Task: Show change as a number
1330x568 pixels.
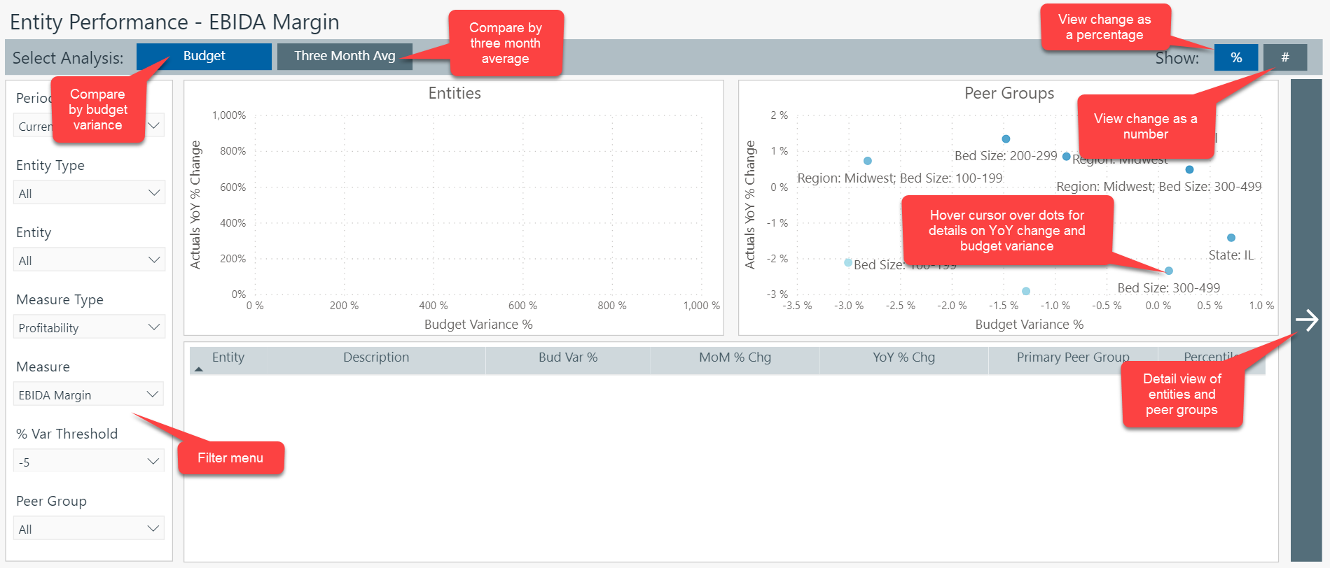Action: point(1284,57)
